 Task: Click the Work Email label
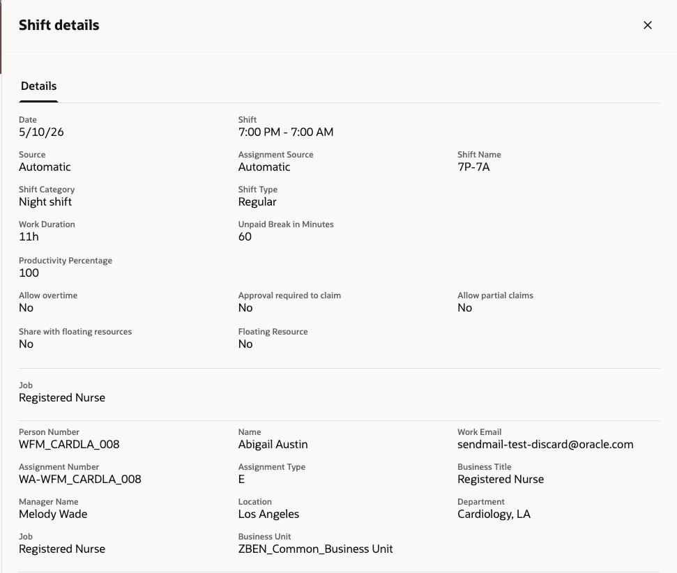[479, 431]
